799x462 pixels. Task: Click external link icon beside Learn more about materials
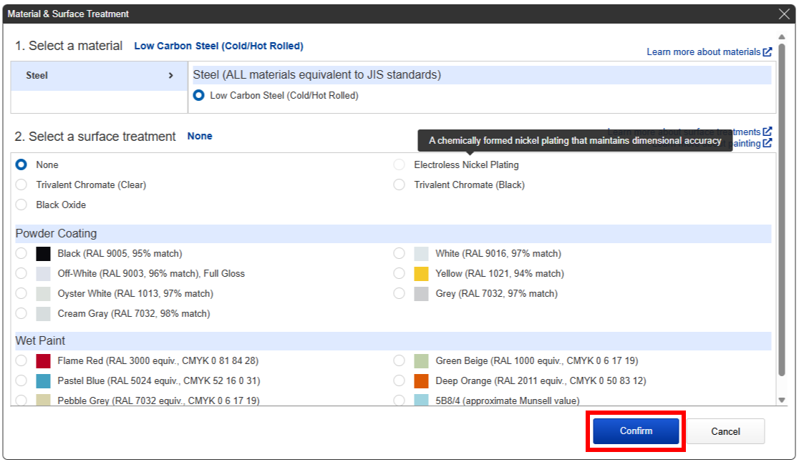point(767,52)
